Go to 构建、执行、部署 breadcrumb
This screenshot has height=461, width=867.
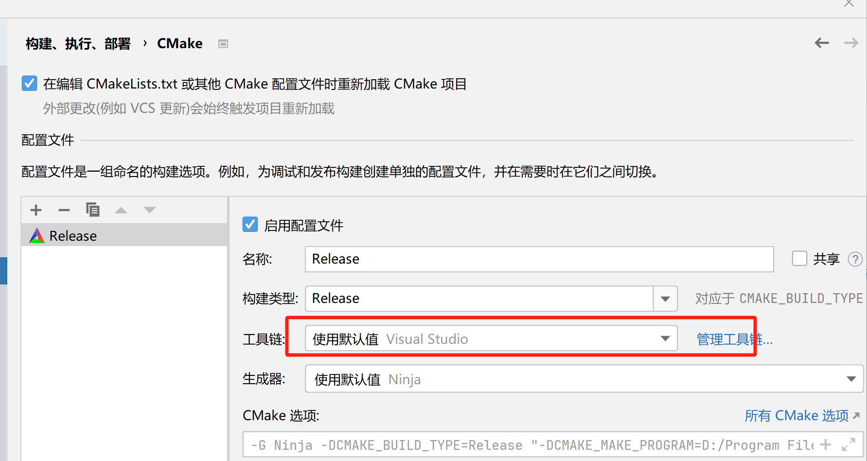pos(78,44)
